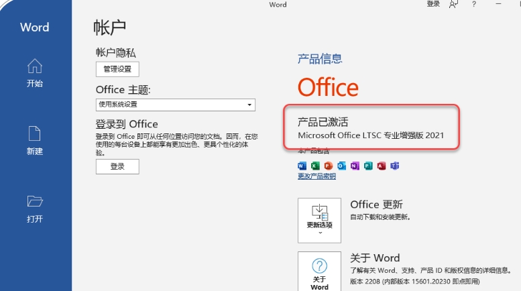Click the 产品信息 heading

click(320, 59)
